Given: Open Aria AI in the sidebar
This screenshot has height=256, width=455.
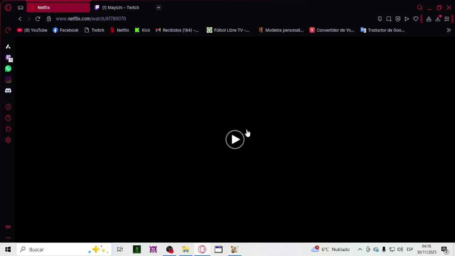Looking at the screenshot, I should [x=8, y=47].
